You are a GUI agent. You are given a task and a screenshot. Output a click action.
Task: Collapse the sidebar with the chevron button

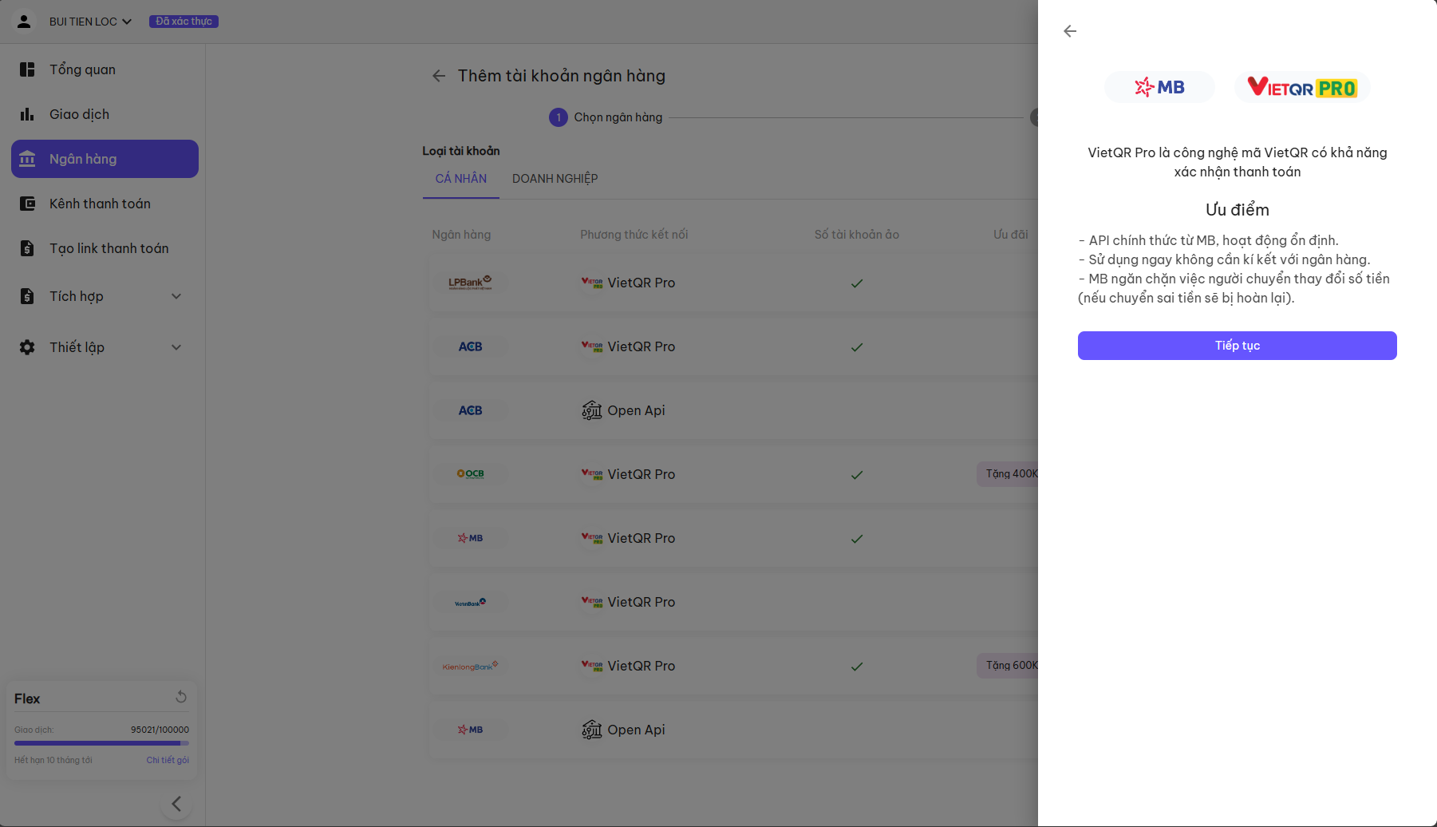point(176,804)
